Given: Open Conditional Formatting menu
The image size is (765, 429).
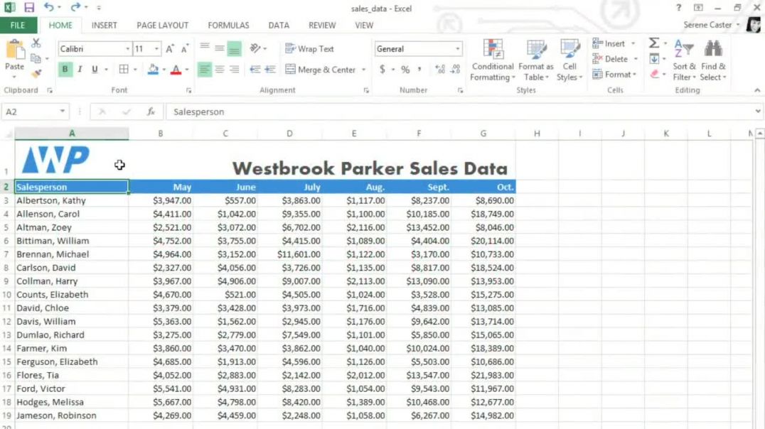Looking at the screenshot, I should click(x=493, y=60).
